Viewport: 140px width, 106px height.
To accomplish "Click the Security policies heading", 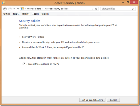I will point(30,21).
